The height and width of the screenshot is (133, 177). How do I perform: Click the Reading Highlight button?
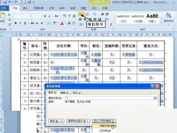[x=78, y=121]
